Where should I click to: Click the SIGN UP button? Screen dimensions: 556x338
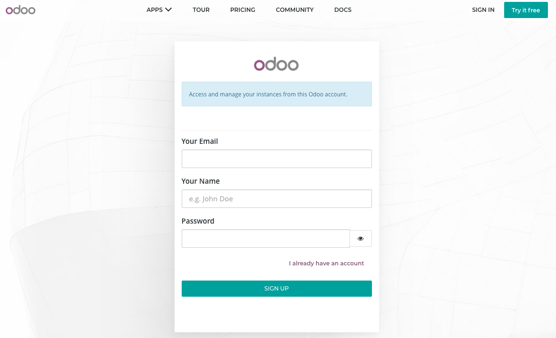coord(276,288)
